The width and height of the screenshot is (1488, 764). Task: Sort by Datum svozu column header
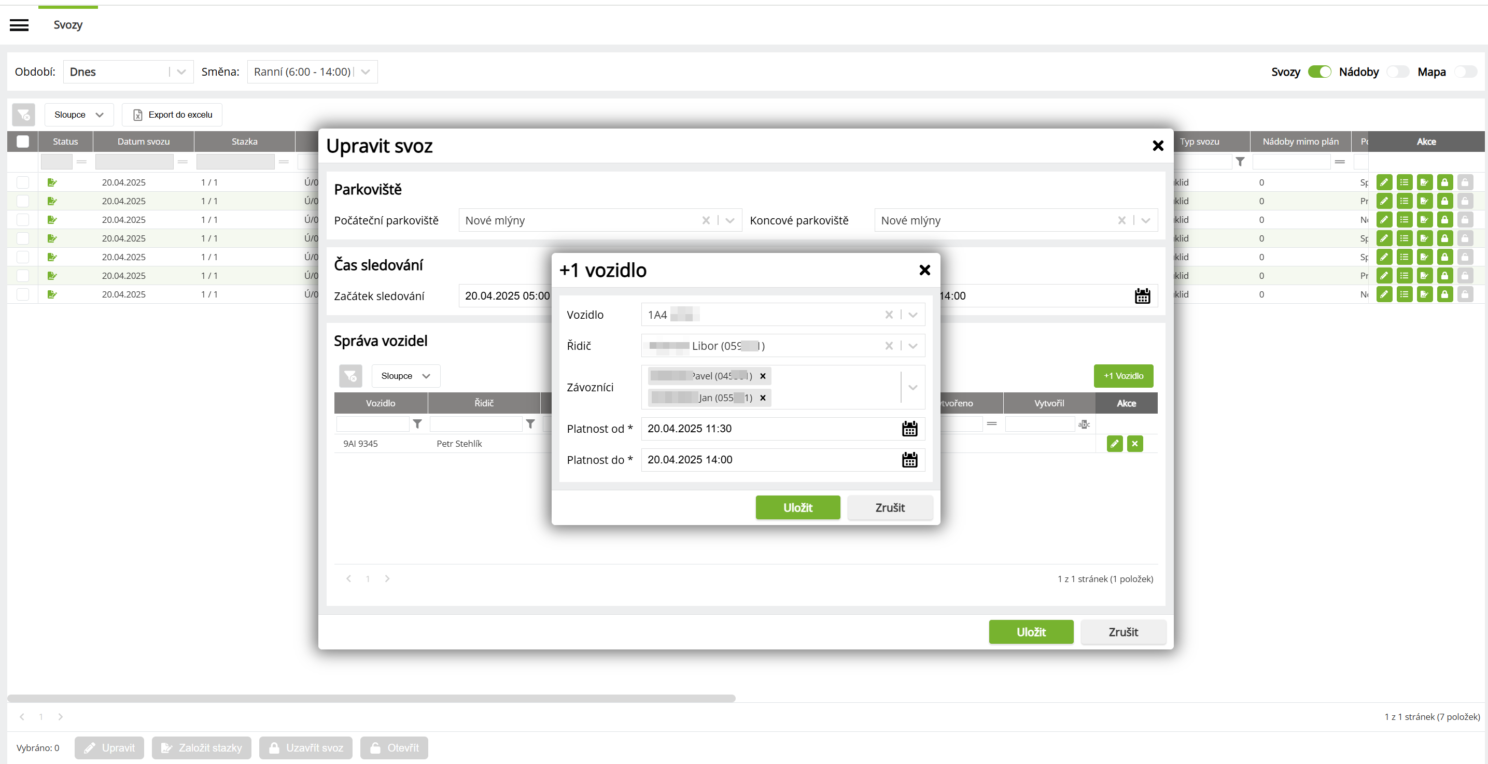143,142
